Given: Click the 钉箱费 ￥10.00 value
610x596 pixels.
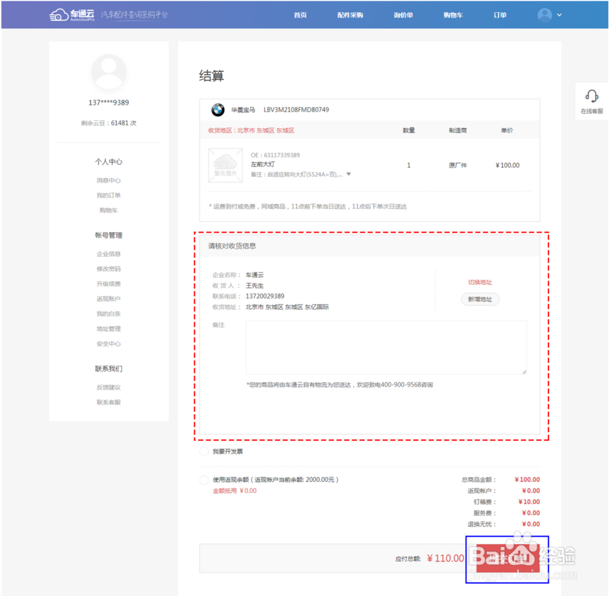Looking at the screenshot, I should coord(529,502).
